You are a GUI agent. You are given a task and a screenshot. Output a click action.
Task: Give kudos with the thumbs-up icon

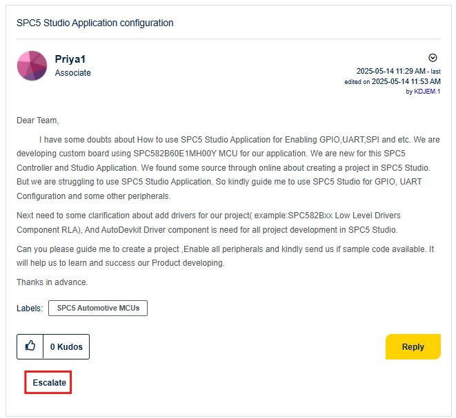(30, 346)
